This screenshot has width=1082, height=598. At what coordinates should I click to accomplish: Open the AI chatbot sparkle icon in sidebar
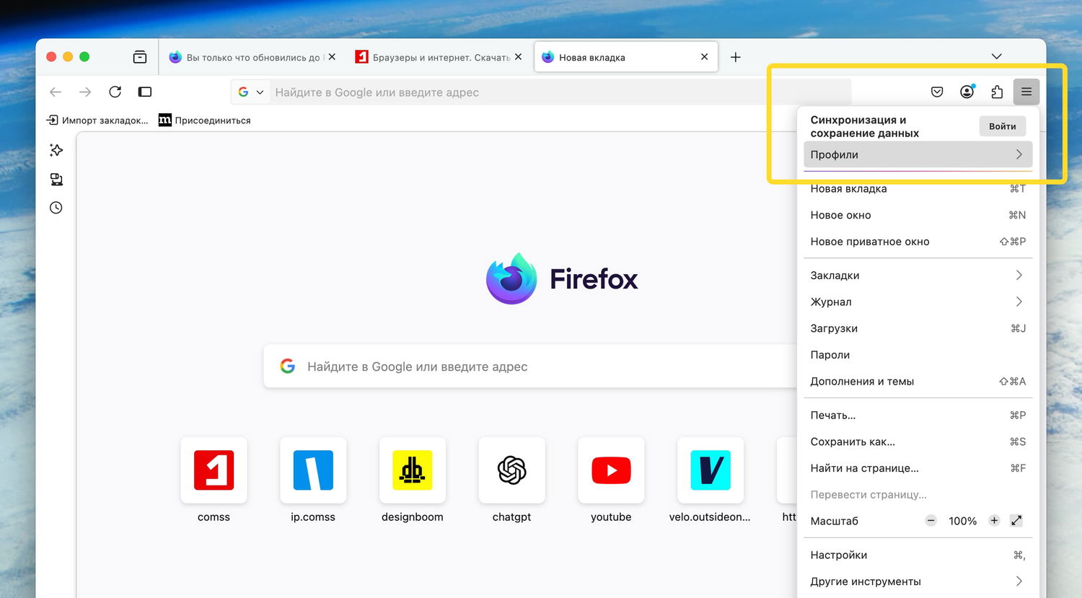(56, 150)
